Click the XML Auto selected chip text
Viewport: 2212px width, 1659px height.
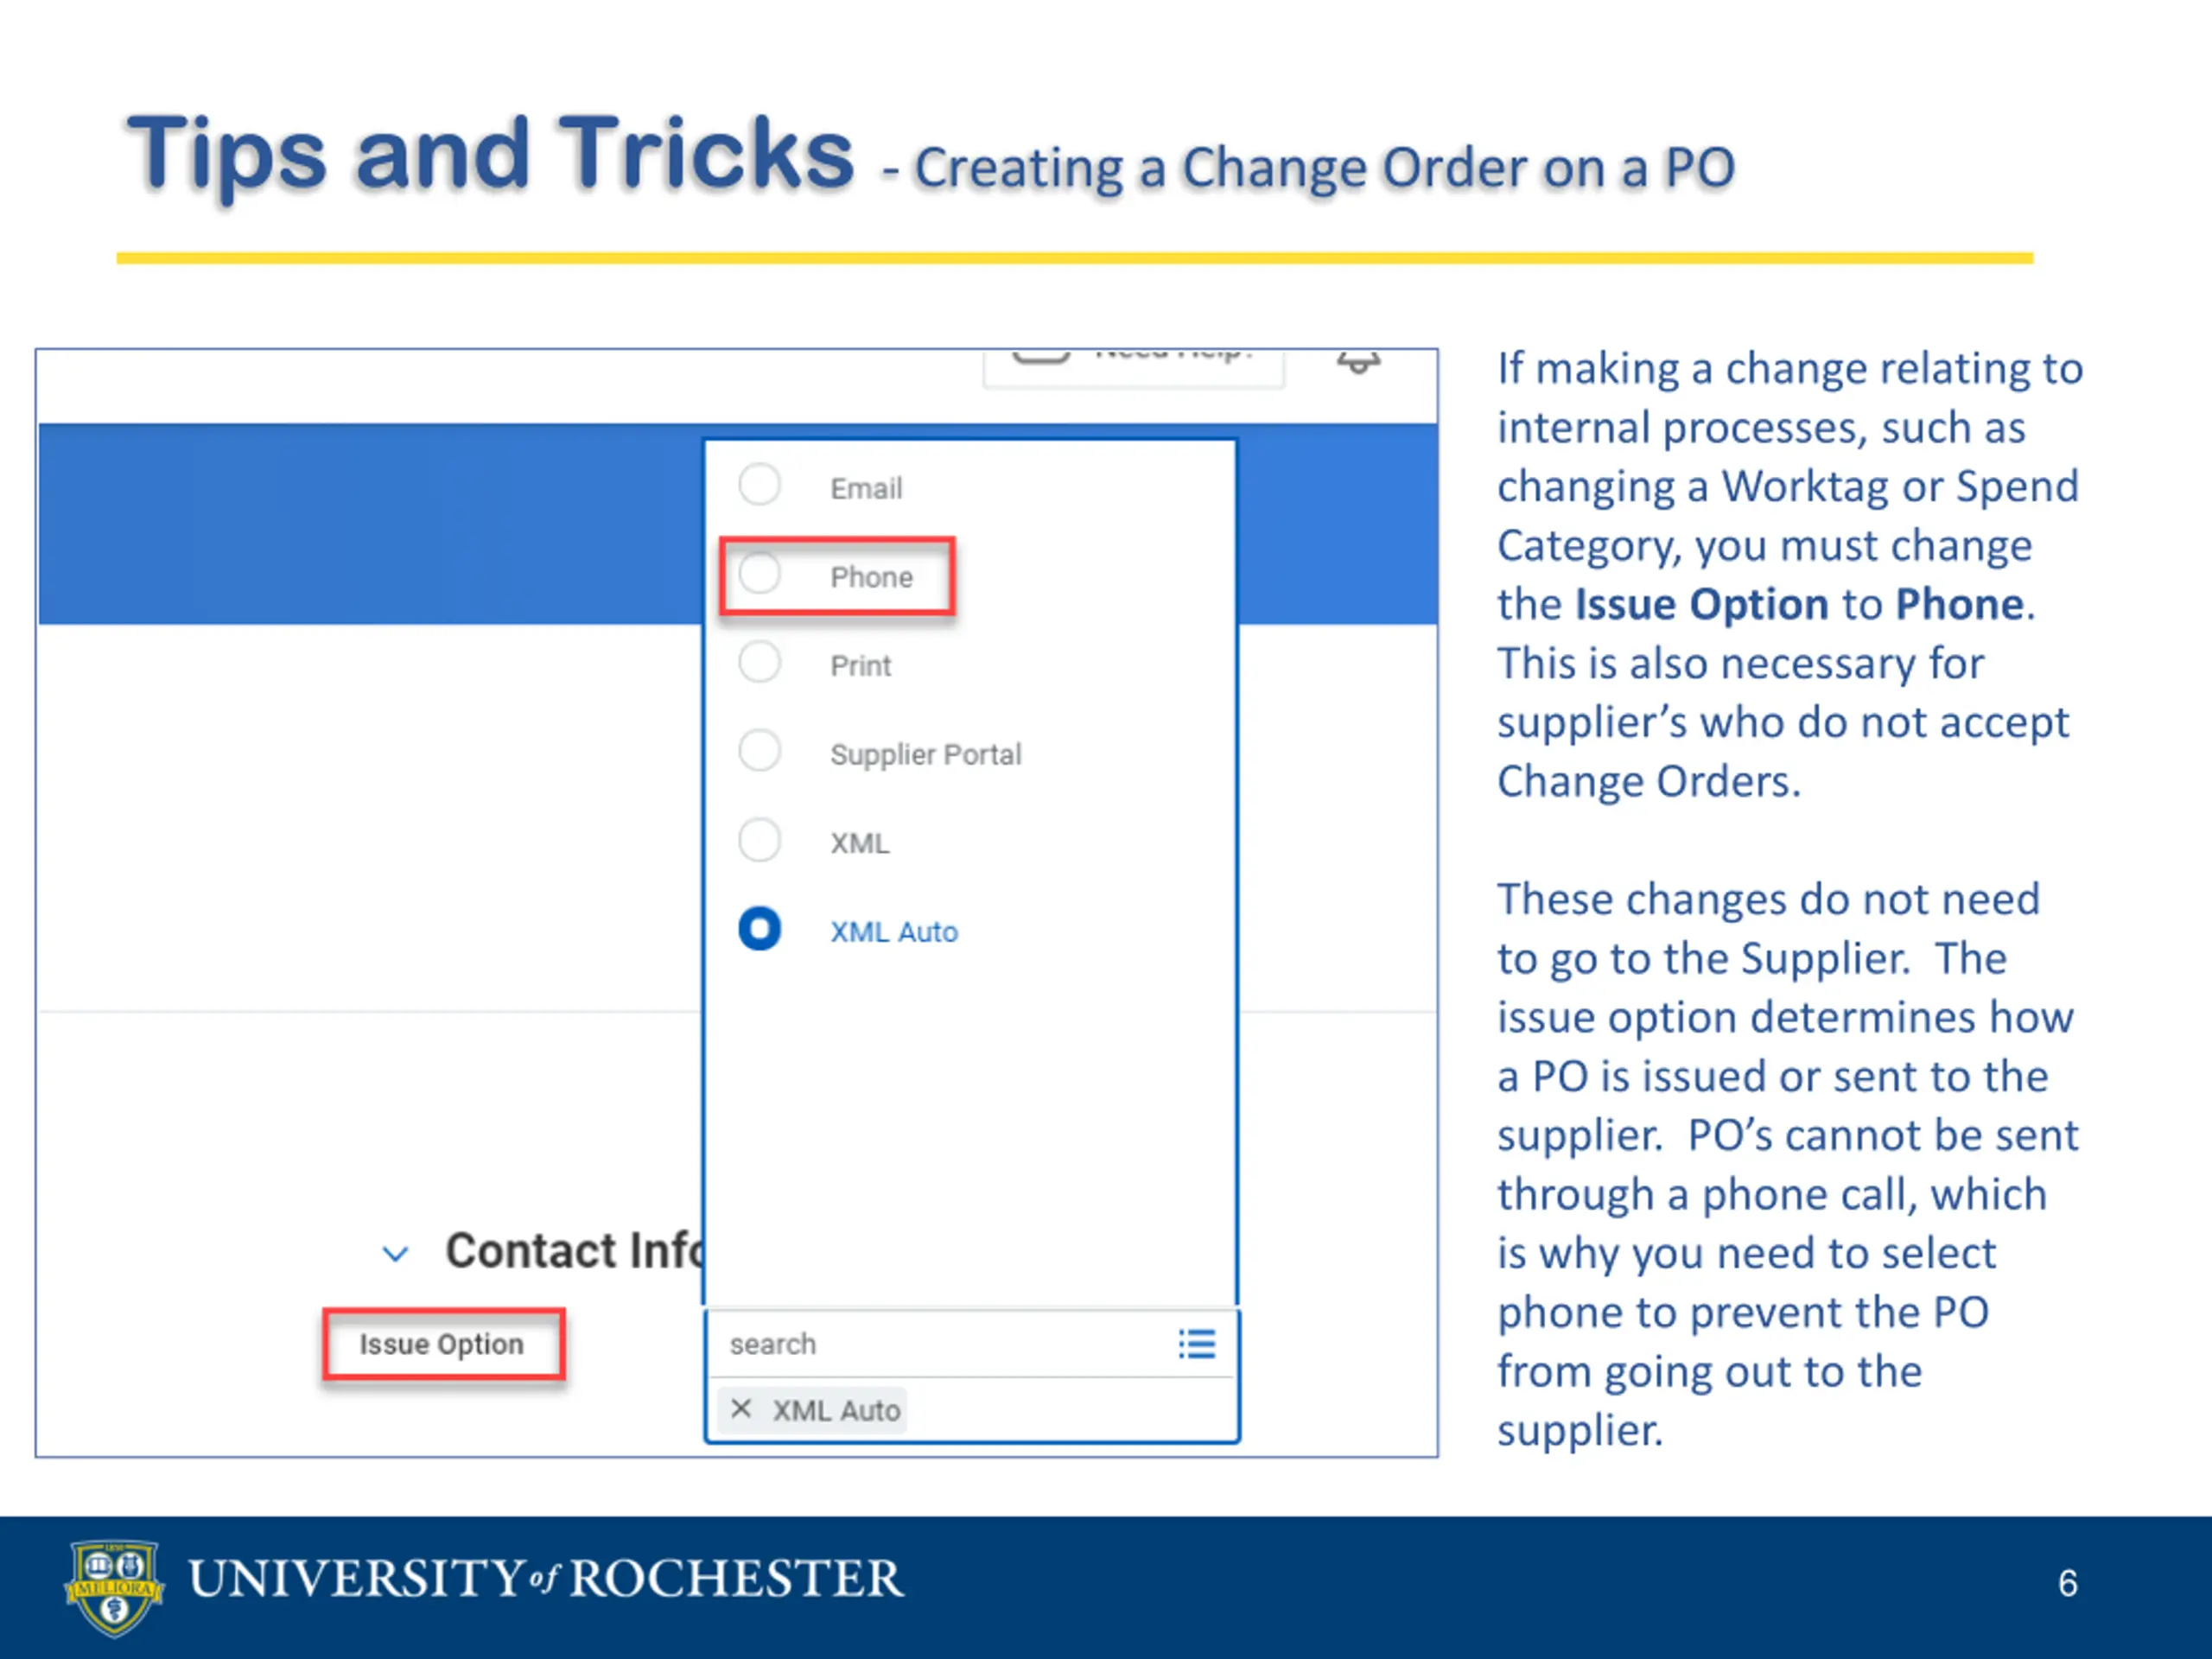click(836, 1410)
